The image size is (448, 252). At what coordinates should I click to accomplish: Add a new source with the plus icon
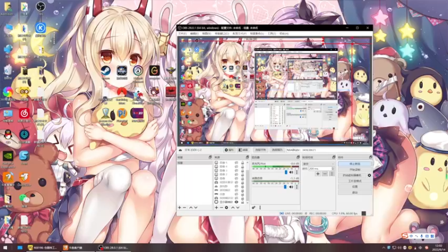click(x=216, y=207)
